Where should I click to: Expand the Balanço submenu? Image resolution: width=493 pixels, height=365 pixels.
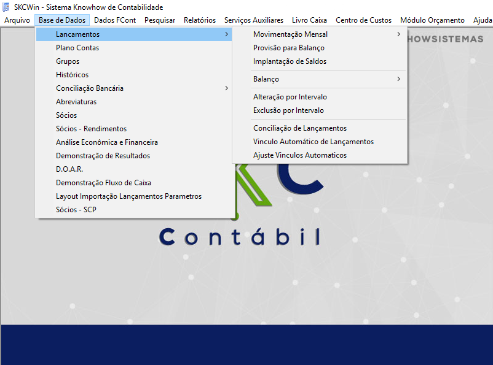pyautogui.click(x=266, y=79)
